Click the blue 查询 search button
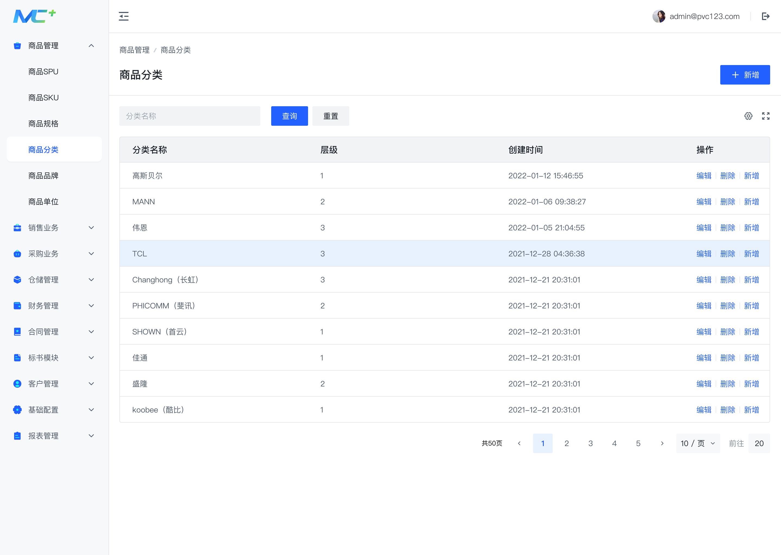The height and width of the screenshot is (555, 781). (x=289, y=116)
